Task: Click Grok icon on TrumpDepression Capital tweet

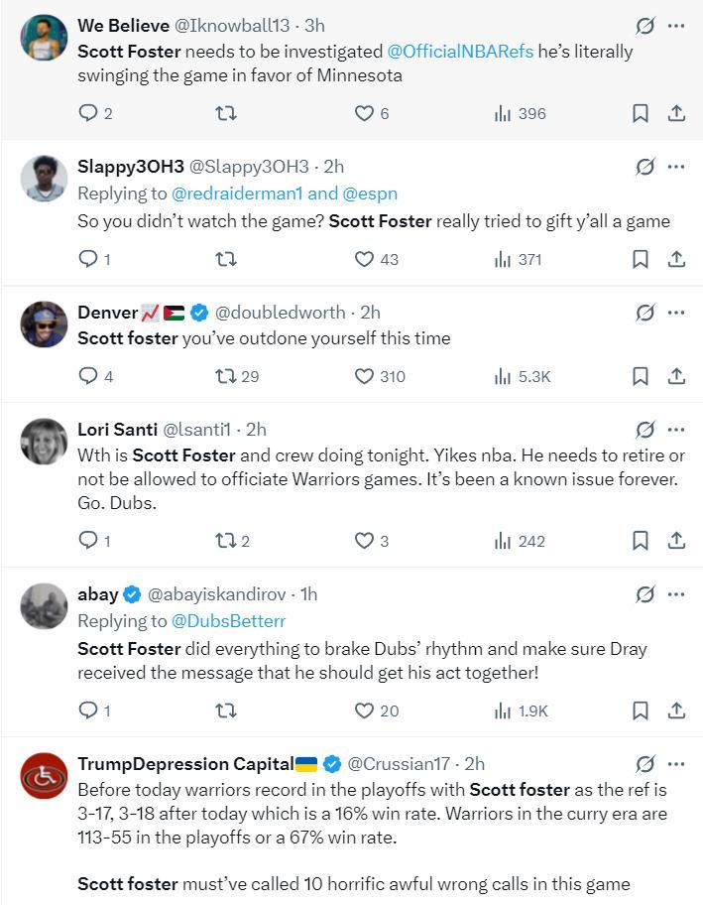Action: coord(645,763)
